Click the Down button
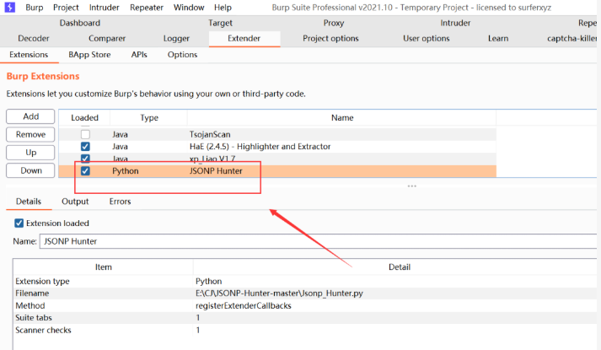 (30, 170)
